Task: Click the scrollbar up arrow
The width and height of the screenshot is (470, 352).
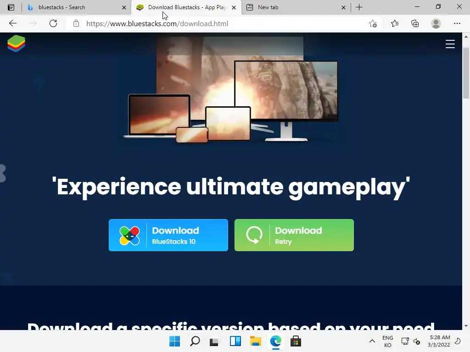Action: 466,37
